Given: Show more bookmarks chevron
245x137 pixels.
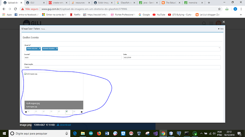Looking at the screenshot, I should point(241,15).
